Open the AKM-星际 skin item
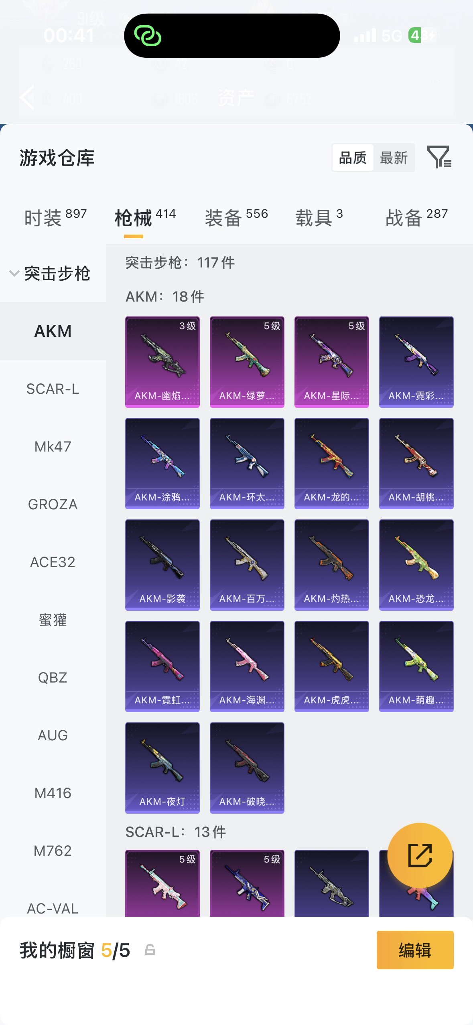The height and width of the screenshot is (1025, 473). 332,362
